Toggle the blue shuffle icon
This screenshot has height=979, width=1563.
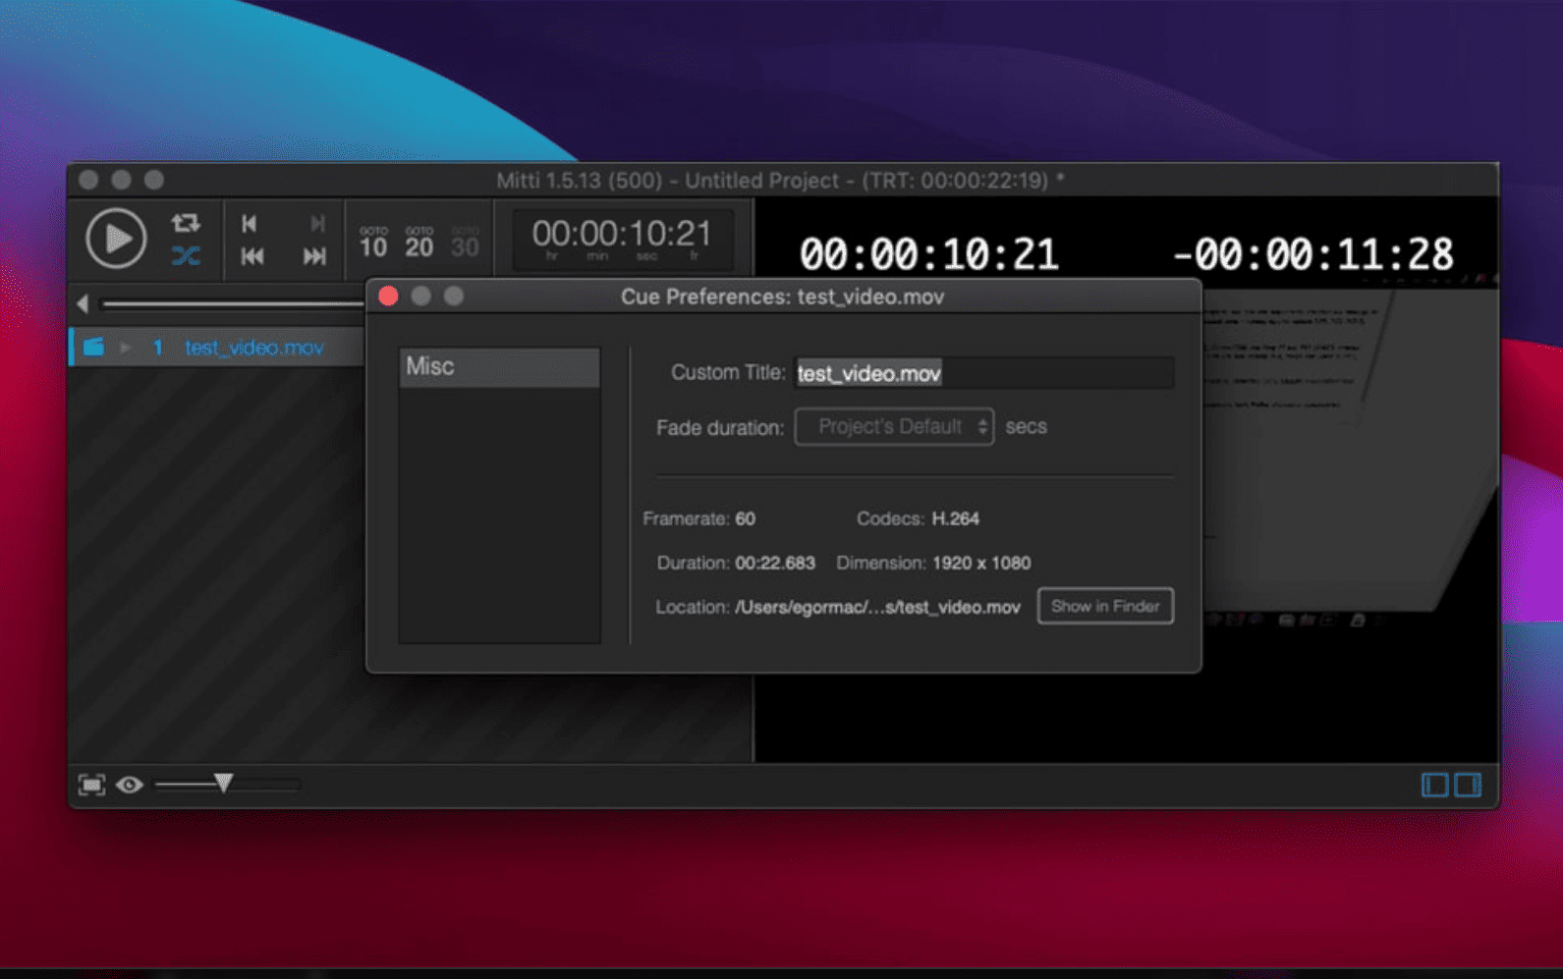point(186,256)
